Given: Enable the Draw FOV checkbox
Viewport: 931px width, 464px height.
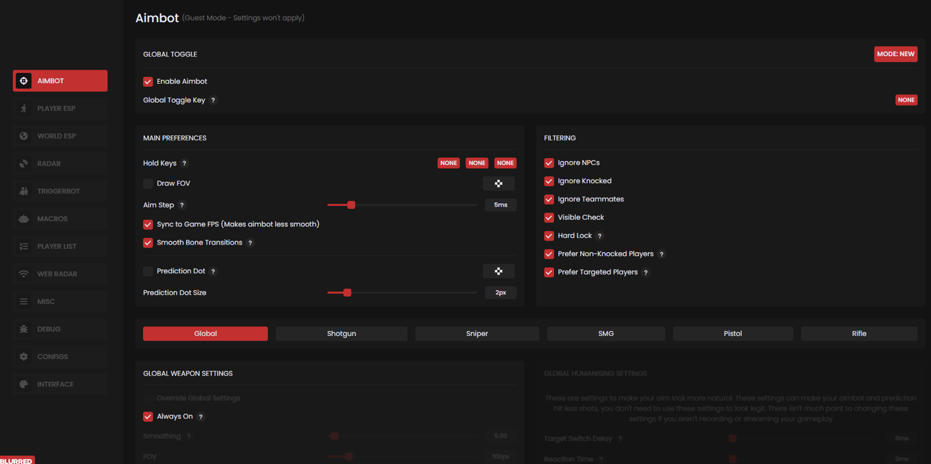Looking at the screenshot, I should tap(148, 183).
